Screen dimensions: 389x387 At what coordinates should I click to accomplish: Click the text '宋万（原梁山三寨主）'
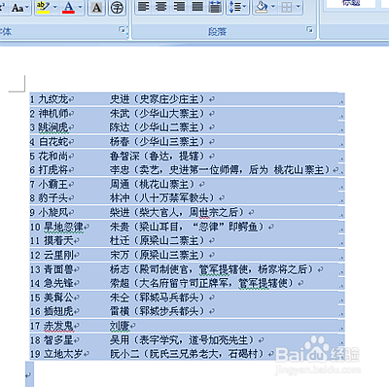(158, 255)
